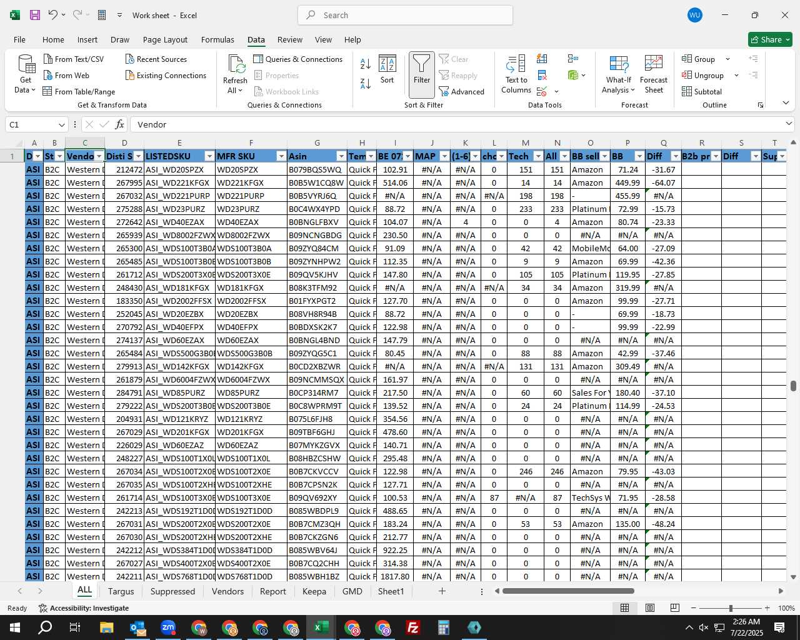Select Normal view in status bar
The height and width of the screenshot is (640, 800).
coord(624,608)
